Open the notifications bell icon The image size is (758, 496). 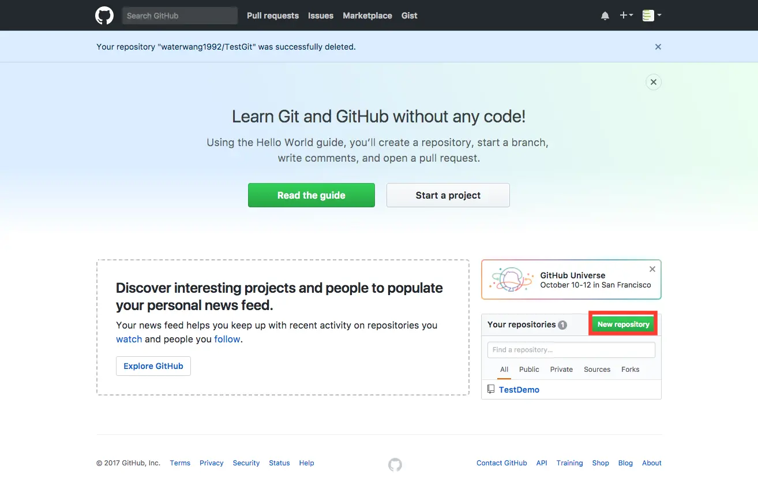click(x=605, y=16)
